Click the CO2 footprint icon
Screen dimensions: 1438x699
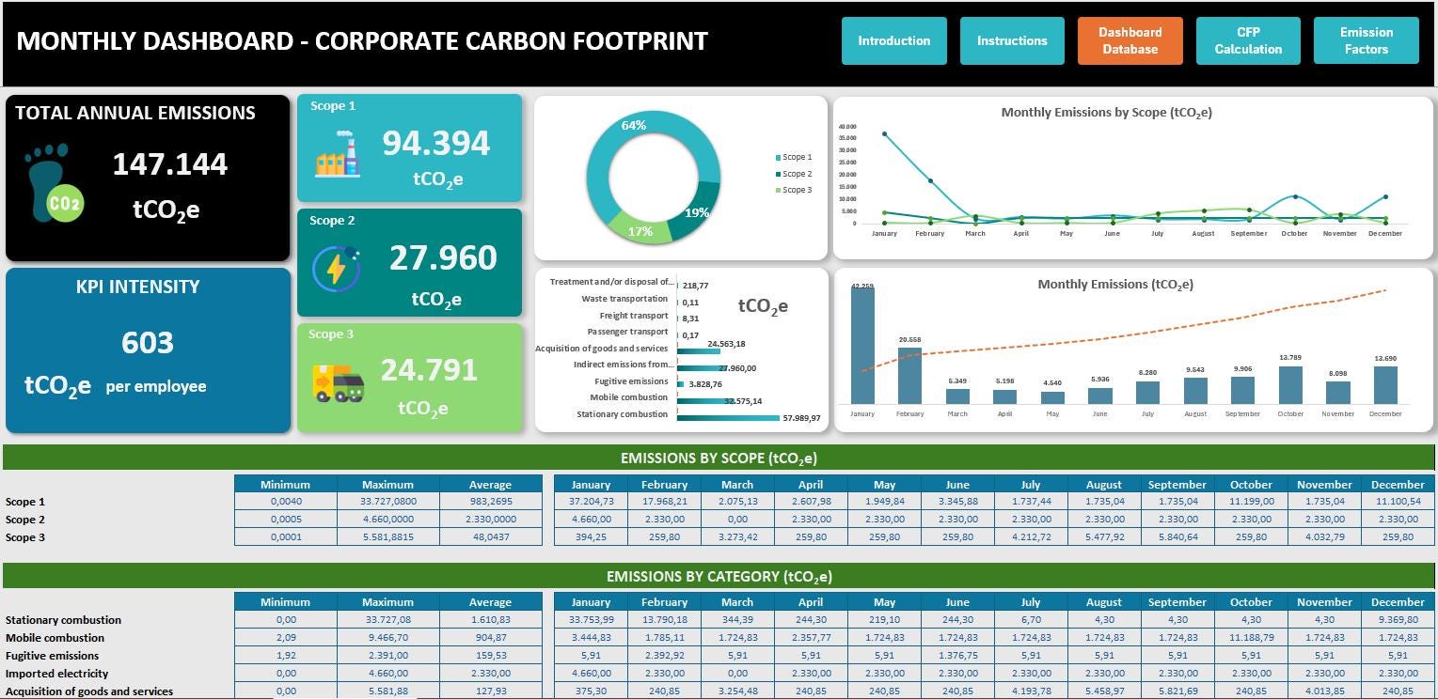pos(55,183)
